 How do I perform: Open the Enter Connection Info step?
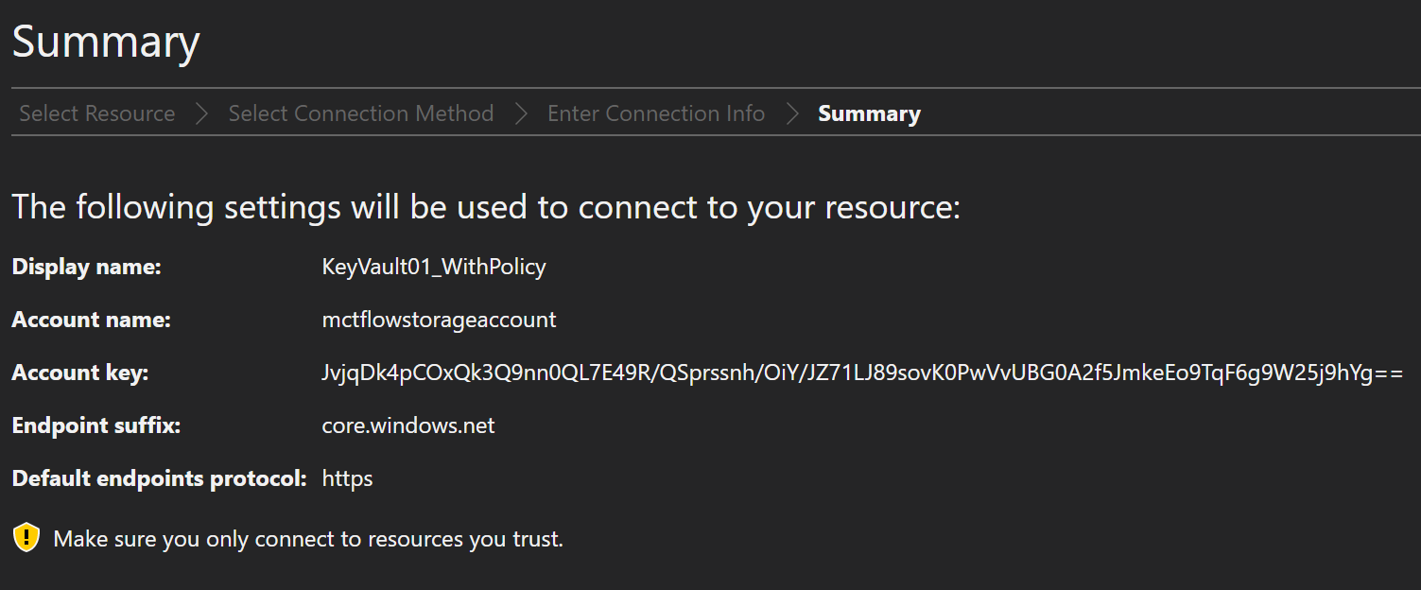pos(656,113)
